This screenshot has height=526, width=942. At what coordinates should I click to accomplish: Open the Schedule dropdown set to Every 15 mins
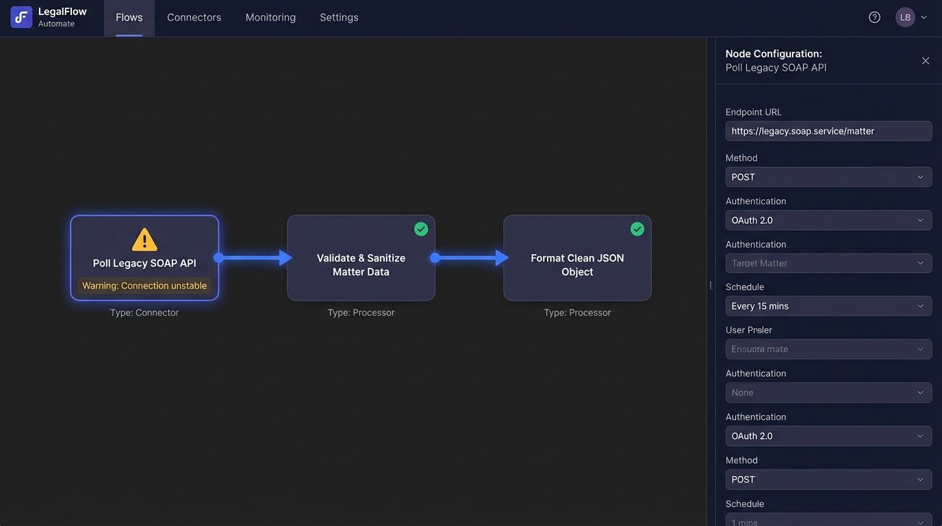pos(828,306)
